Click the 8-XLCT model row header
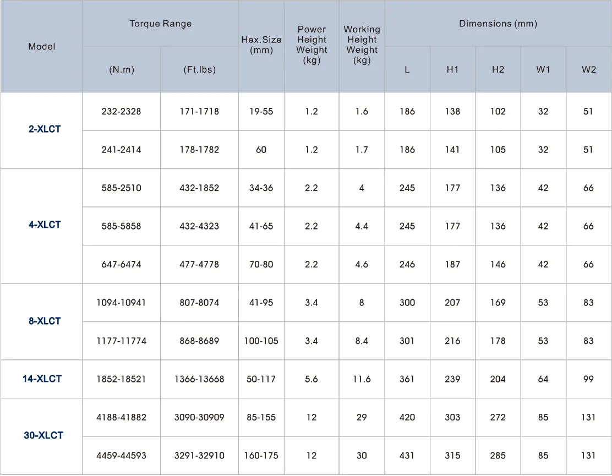This screenshot has height=476, width=612. coord(45,321)
